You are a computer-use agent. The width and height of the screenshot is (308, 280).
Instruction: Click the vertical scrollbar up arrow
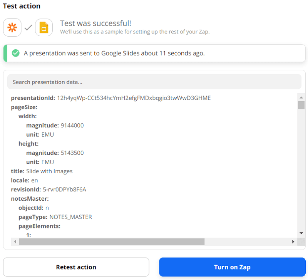[301, 97]
